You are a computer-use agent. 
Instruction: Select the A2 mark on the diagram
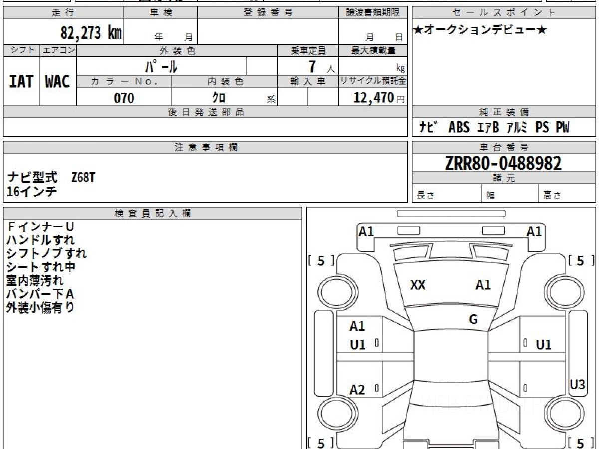[357, 390]
